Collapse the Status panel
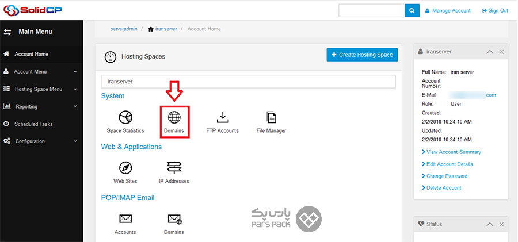The width and height of the screenshot is (518, 242). (x=490, y=224)
